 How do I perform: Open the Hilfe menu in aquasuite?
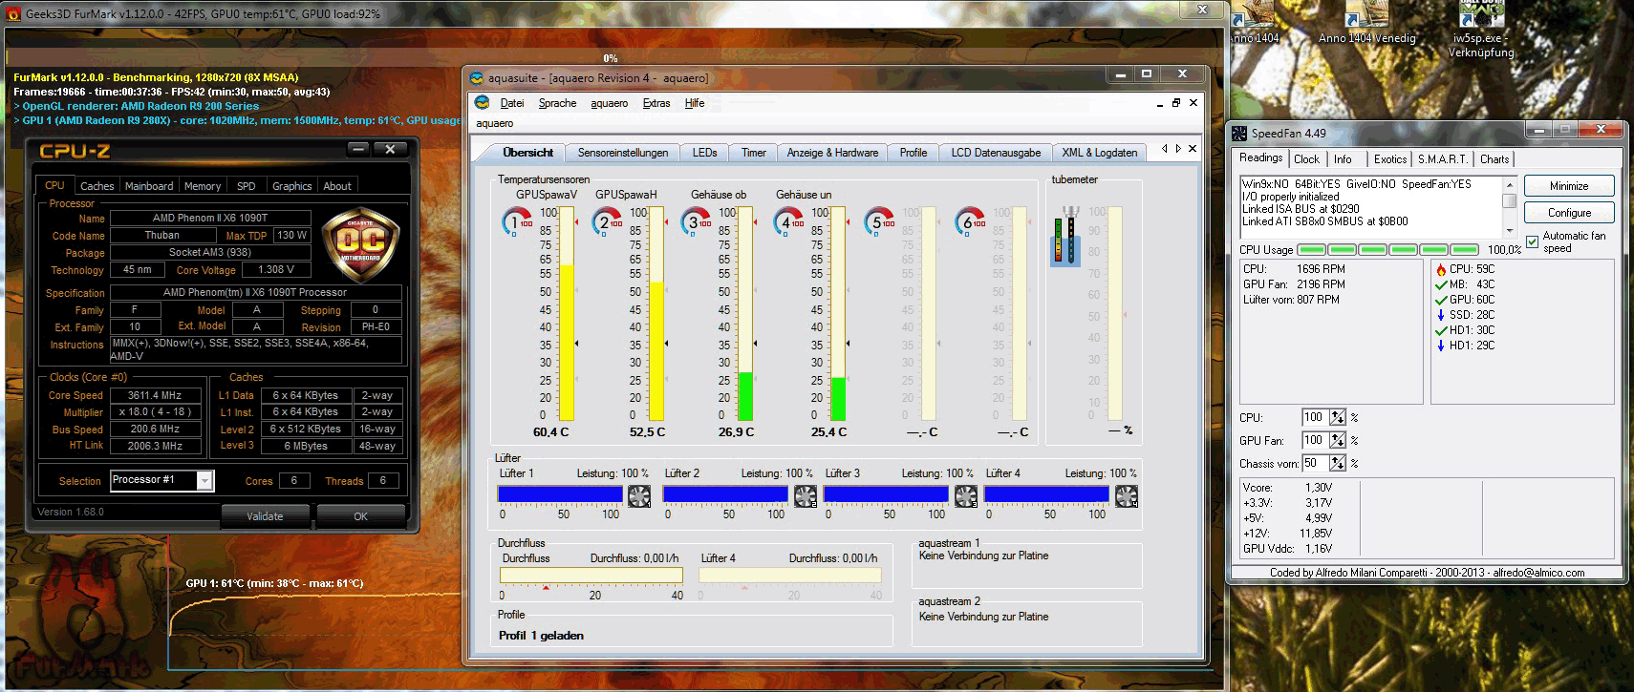695,103
